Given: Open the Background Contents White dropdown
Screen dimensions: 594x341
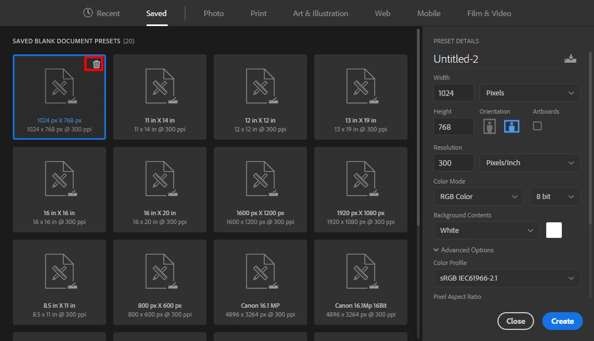Looking at the screenshot, I should (x=486, y=230).
